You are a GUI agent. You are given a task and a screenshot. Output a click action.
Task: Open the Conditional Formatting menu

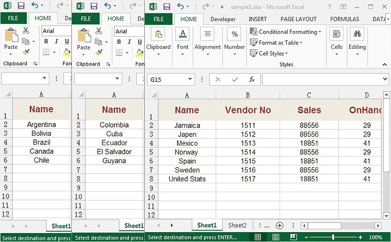click(x=286, y=32)
